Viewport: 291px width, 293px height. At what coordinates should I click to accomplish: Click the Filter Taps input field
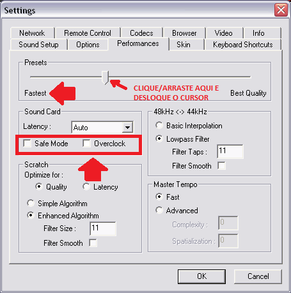[230, 151]
